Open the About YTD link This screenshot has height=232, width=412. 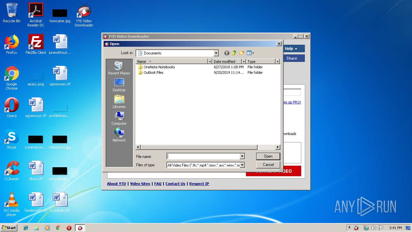tap(117, 184)
